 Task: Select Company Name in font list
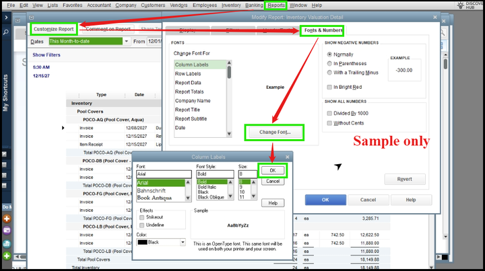coord(193,101)
